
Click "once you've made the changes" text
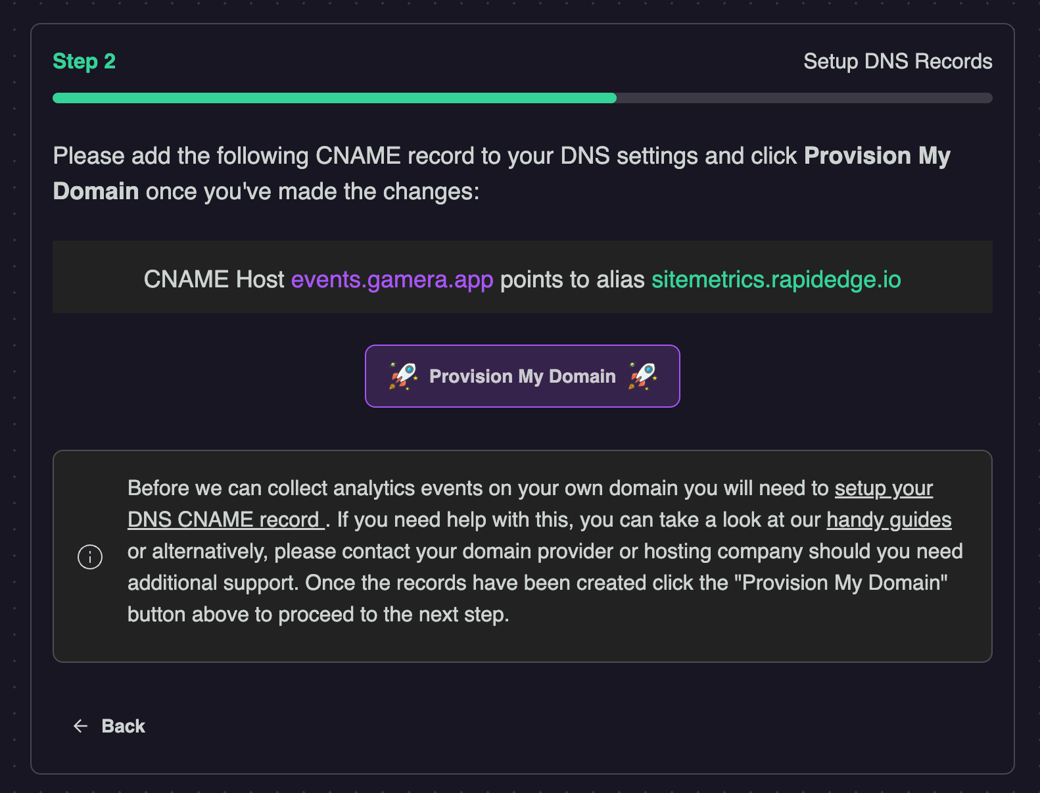click(312, 191)
